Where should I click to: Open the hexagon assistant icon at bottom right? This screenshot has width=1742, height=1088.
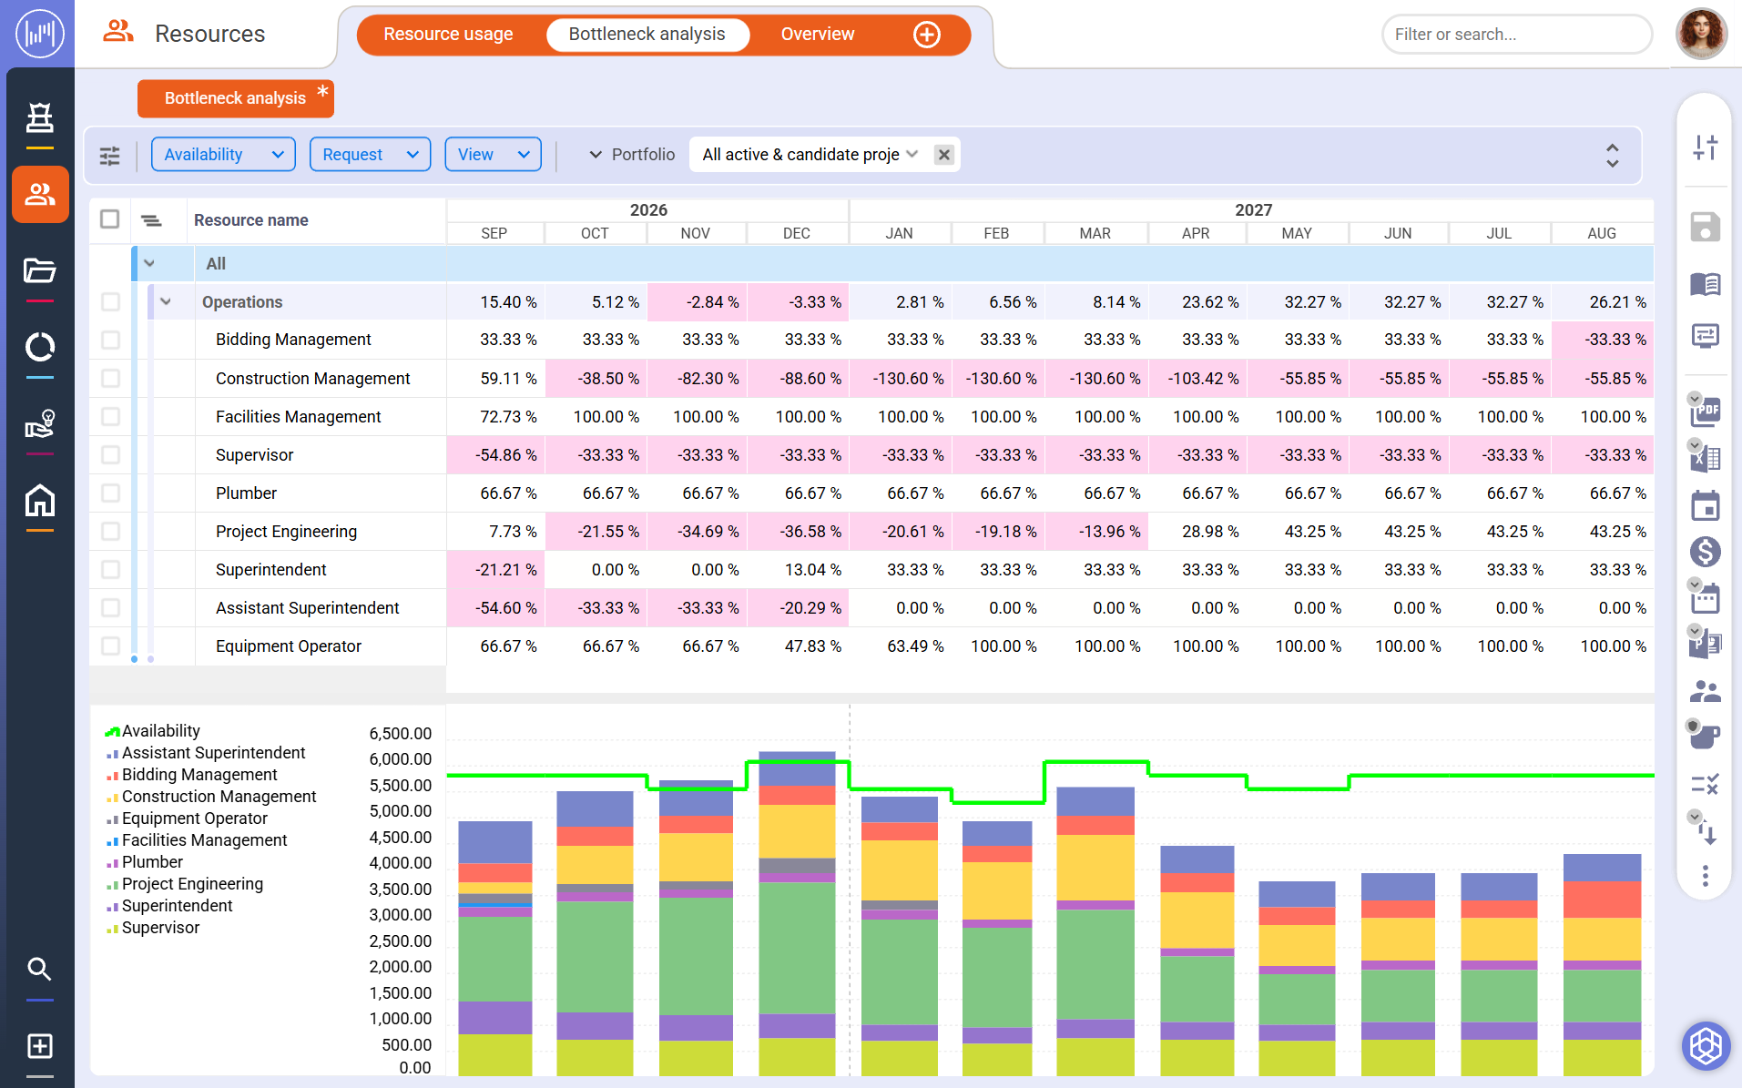click(x=1706, y=1045)
